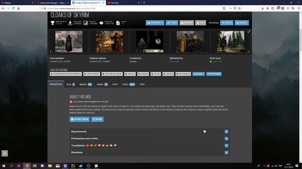Click the English tag
The height and width of the screenshot is (169, 302).
coord(130,74)
